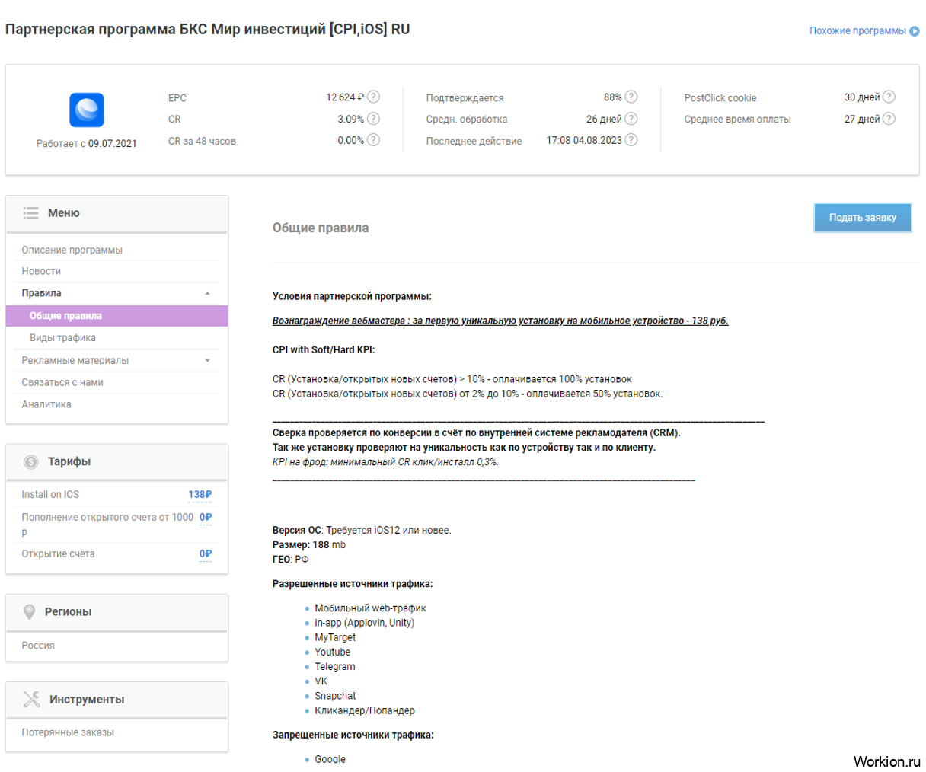Click the Подать заявку button
926x772 pixels.
pos(863,218)
